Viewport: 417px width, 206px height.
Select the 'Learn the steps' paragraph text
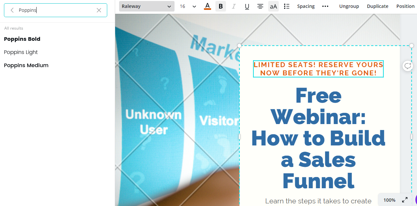pyautogui.click(x=318, y=201)
